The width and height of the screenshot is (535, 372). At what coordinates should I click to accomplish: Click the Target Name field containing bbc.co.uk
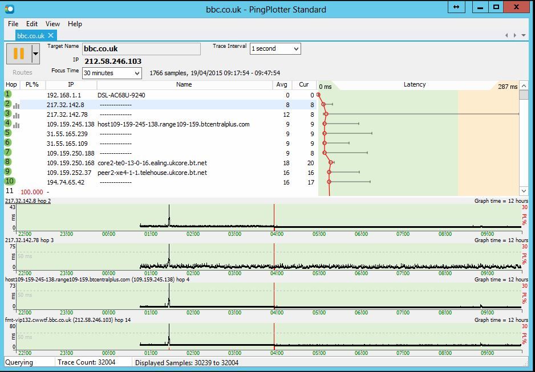point(141,49)
